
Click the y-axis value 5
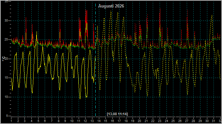tap(7, 116)
